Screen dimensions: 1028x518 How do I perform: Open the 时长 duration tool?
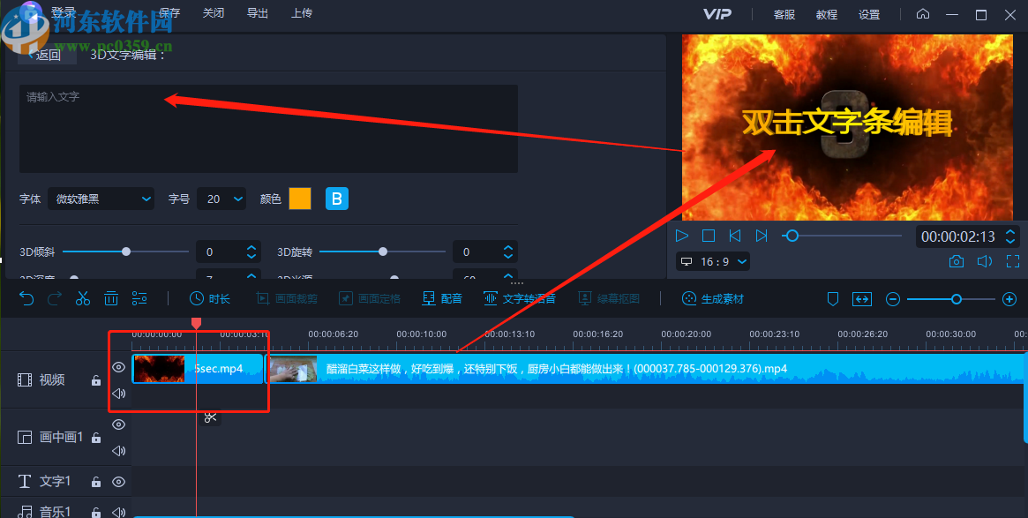(210, 298)
